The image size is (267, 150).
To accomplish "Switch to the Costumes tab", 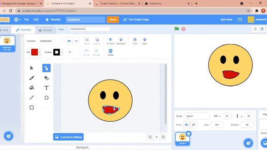I will click(x=23, y=30).
